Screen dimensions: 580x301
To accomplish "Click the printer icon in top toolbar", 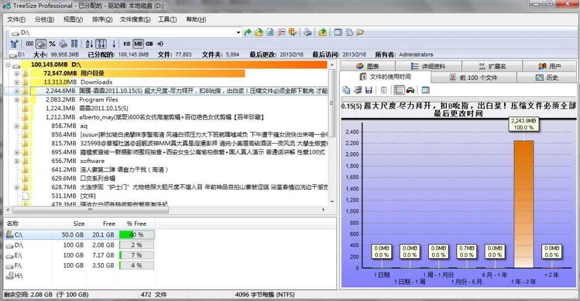I will (x=308, y=32).
